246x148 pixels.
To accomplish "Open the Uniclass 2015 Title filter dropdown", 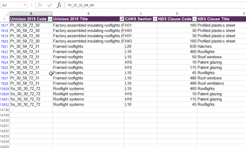I will tap(122, 19).
